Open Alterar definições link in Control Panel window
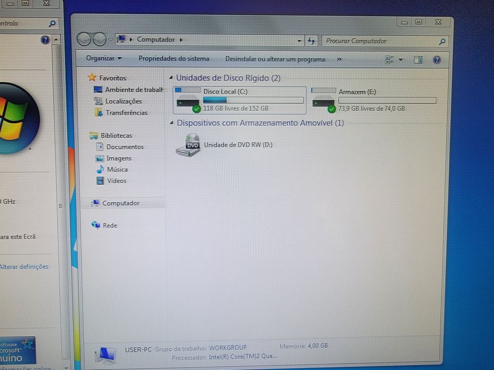This screenshot has width=494, height=370. 24,266
